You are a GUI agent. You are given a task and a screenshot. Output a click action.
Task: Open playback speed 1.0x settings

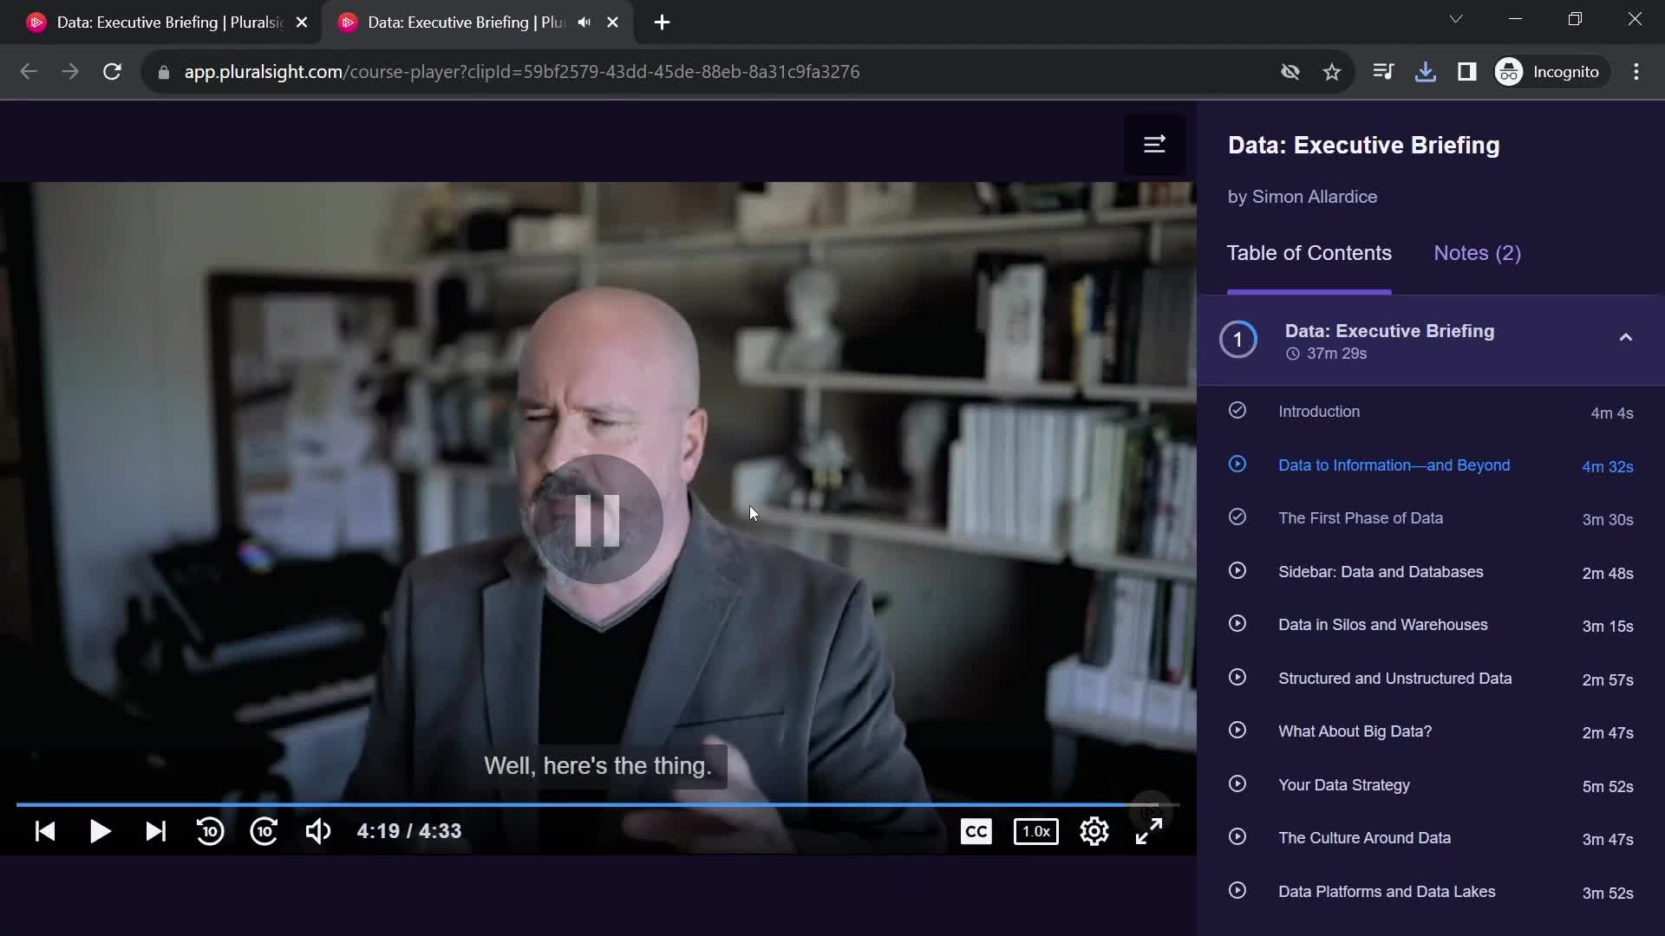[x=1036, y=831]
